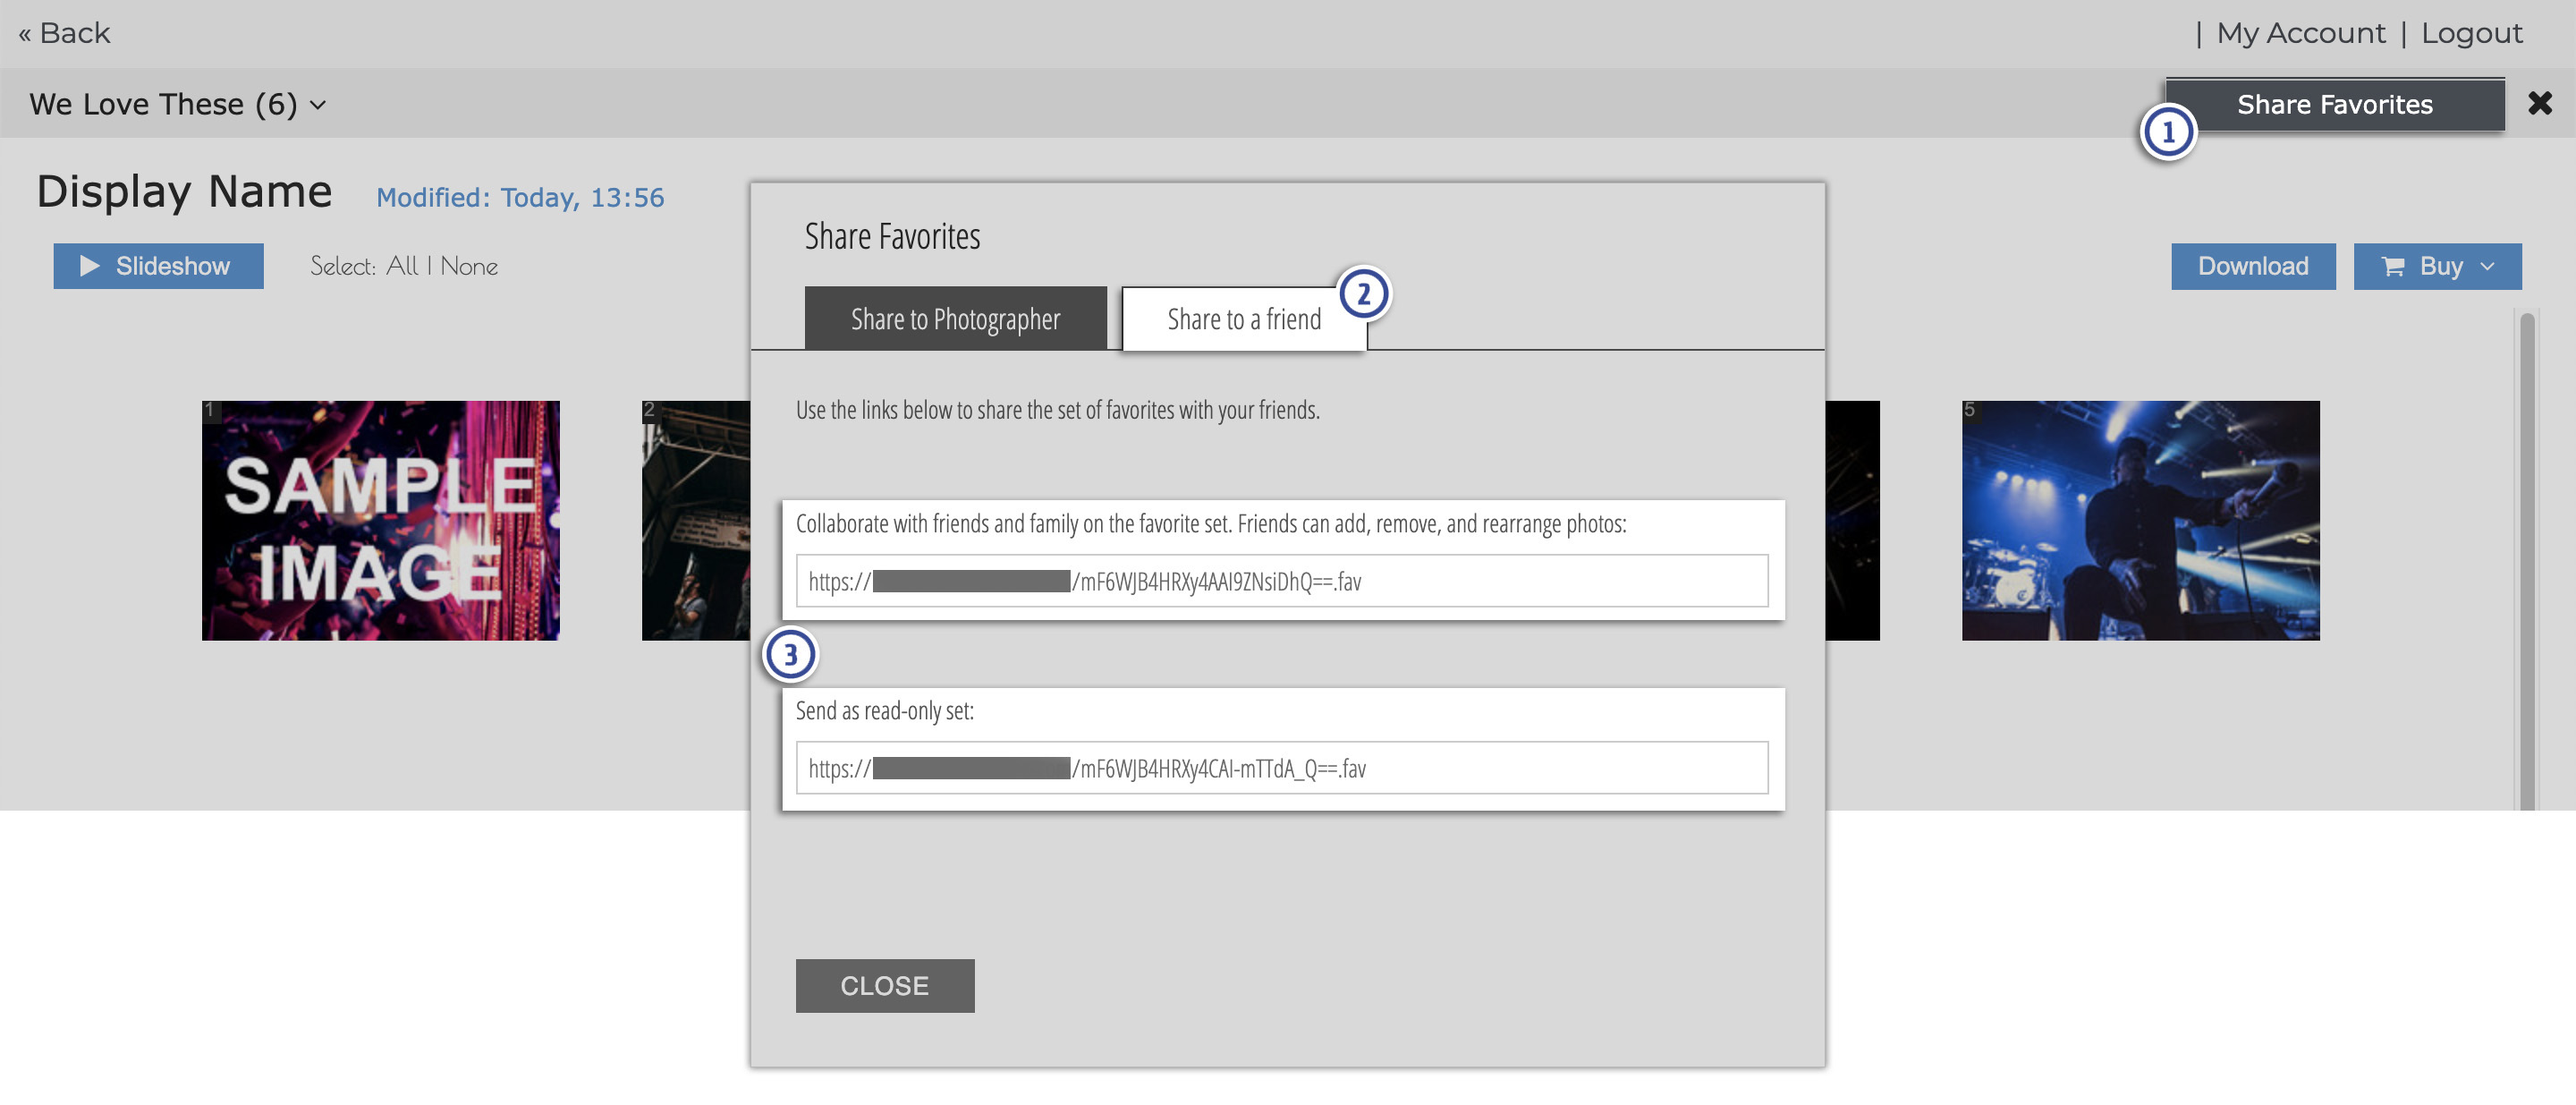Open My Account page
The width and height of the screenshot is (2576, 1105).
click(x=2300, y=33)
